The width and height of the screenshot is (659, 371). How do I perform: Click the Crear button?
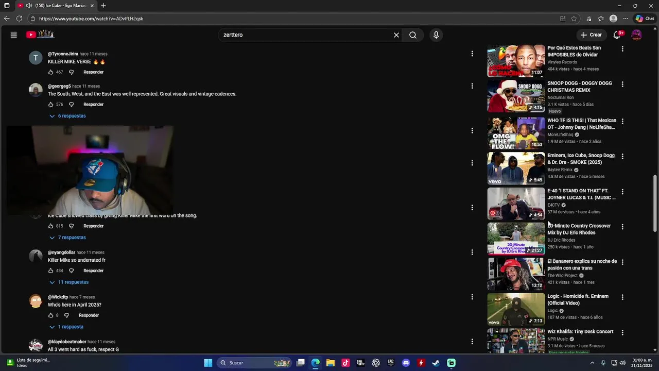591,35
